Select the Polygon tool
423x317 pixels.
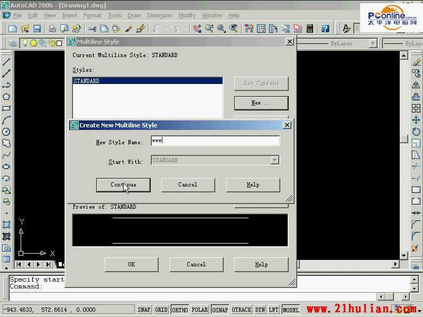[6, 97]
